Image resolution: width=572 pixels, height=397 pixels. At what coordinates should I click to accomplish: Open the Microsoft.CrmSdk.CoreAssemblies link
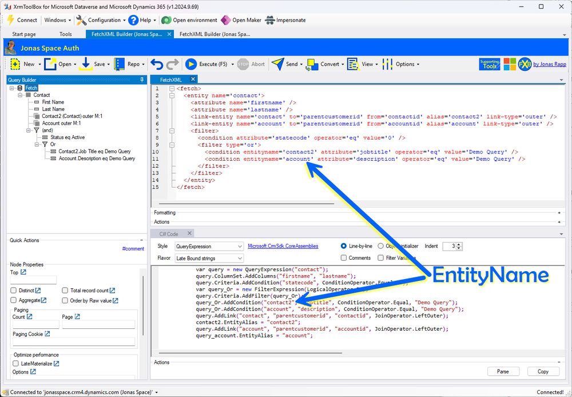point(283,246)
